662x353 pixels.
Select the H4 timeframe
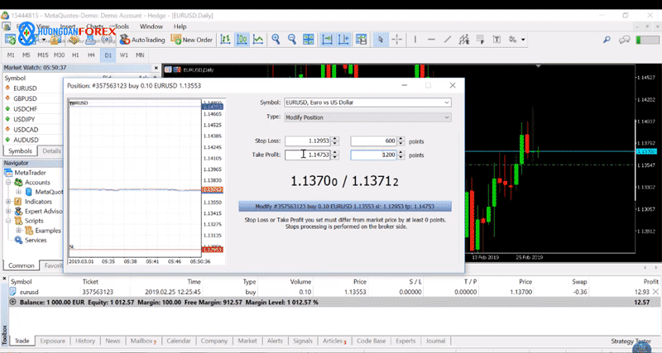tap(91, 55)
